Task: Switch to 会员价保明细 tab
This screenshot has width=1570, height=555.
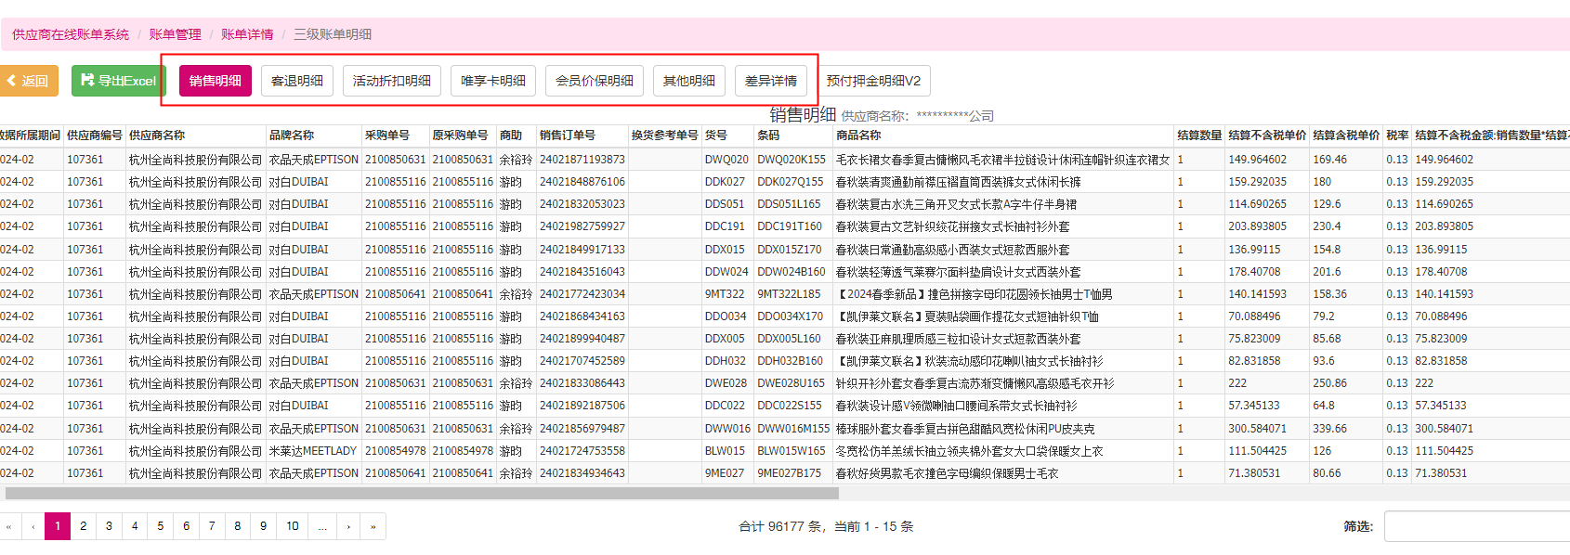Action: (595, 81)
